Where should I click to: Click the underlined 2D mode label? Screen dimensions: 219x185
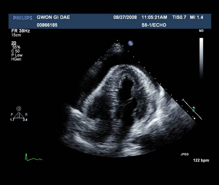point(14,43)
